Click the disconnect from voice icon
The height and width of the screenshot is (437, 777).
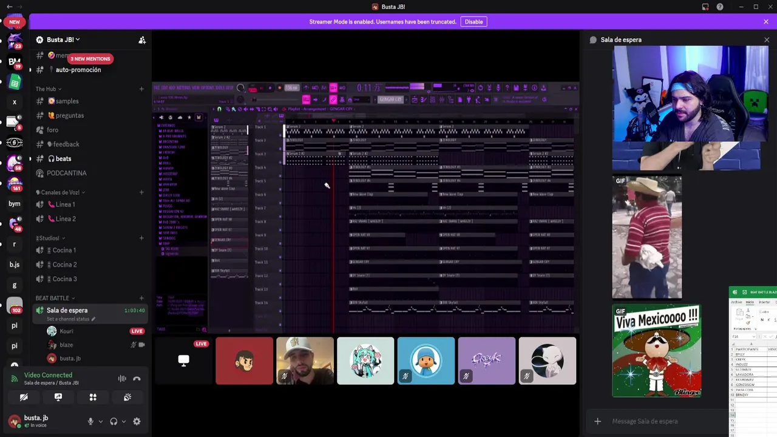click(137, 379)
